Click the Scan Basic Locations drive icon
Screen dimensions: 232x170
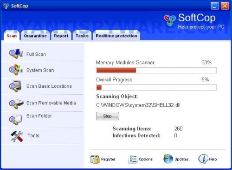[15, 86]
